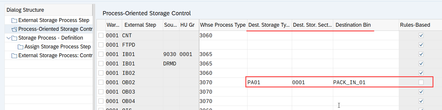Click empty destination storage type in OB03 row

(269, 92)
